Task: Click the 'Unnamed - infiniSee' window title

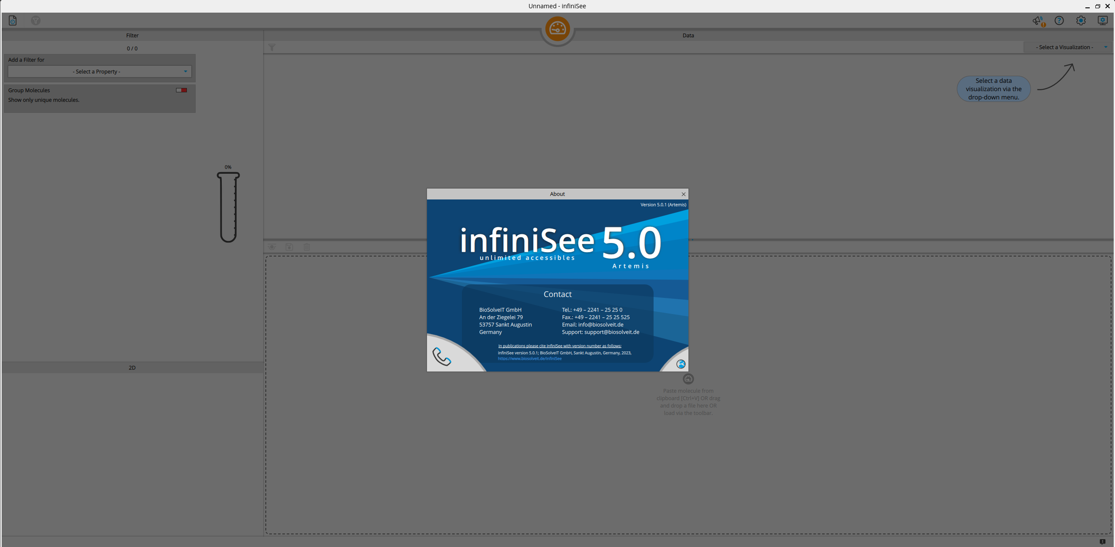Action: click(557, 6)
